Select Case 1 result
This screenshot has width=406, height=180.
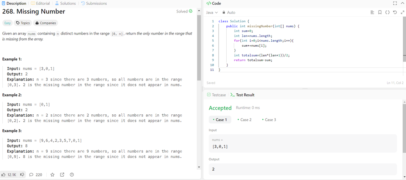(220, 120)
